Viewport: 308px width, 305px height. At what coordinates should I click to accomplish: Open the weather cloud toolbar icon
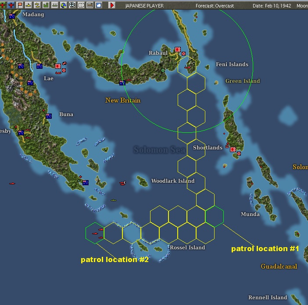pos(99,5)
